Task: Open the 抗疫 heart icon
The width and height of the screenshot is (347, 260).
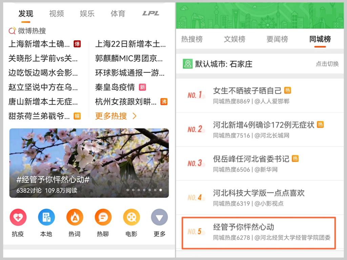Action: click(18, 217)
